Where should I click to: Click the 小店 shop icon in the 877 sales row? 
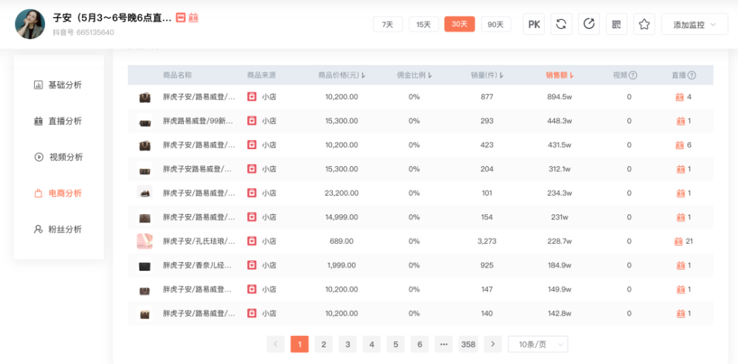tap(252, 97)
